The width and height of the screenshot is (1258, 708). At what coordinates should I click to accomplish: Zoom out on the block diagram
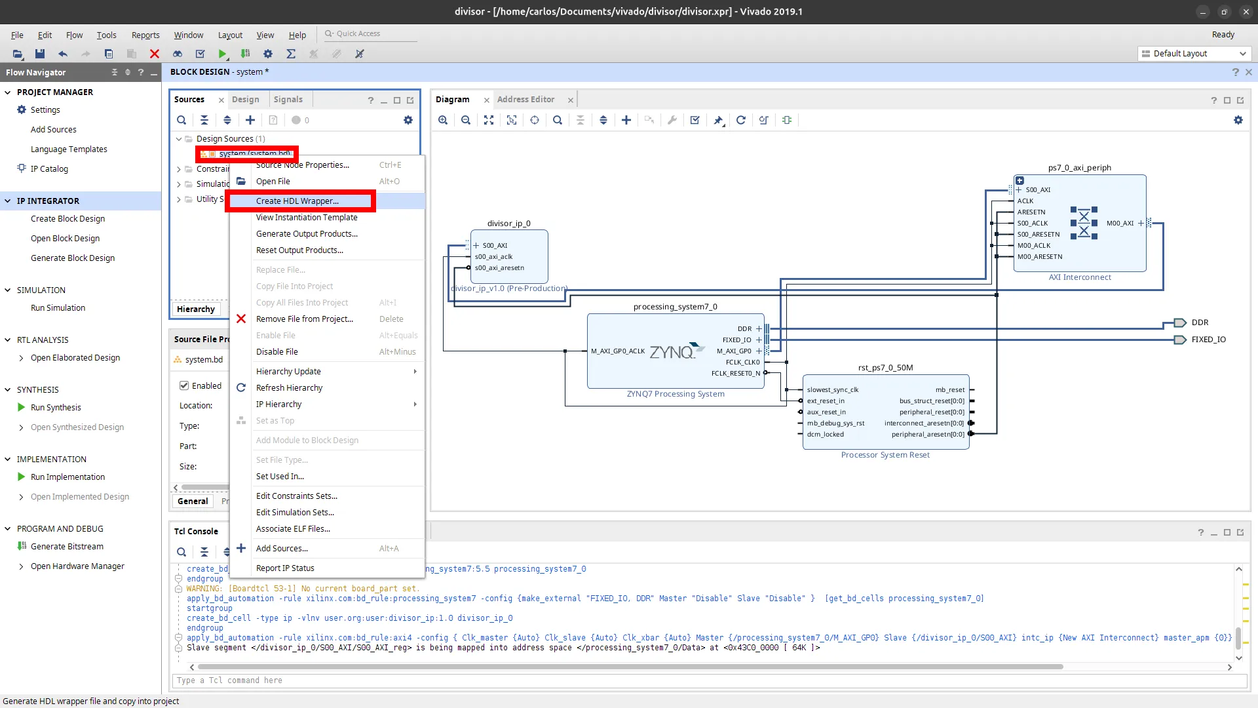click(x=466, y=120)
